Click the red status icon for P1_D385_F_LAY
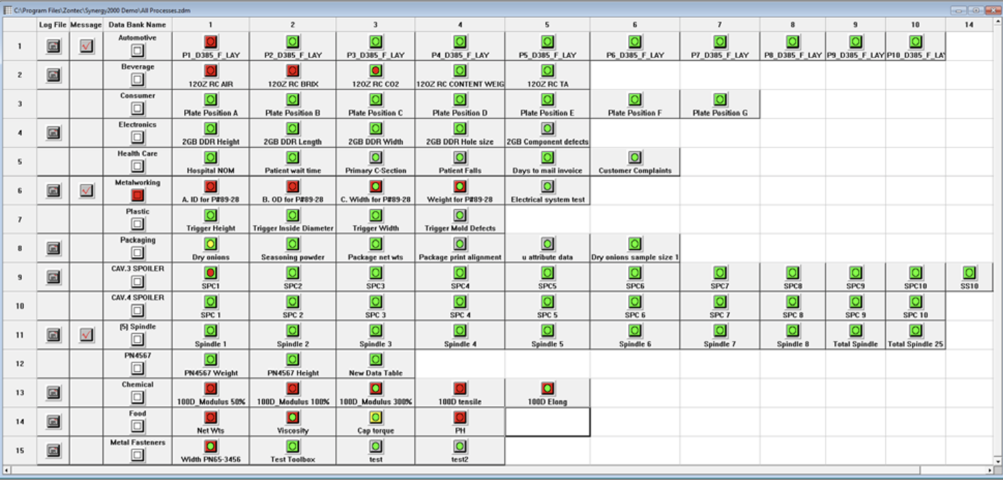Viewport: 1003px width, 480px height. [x=211, y=42]
